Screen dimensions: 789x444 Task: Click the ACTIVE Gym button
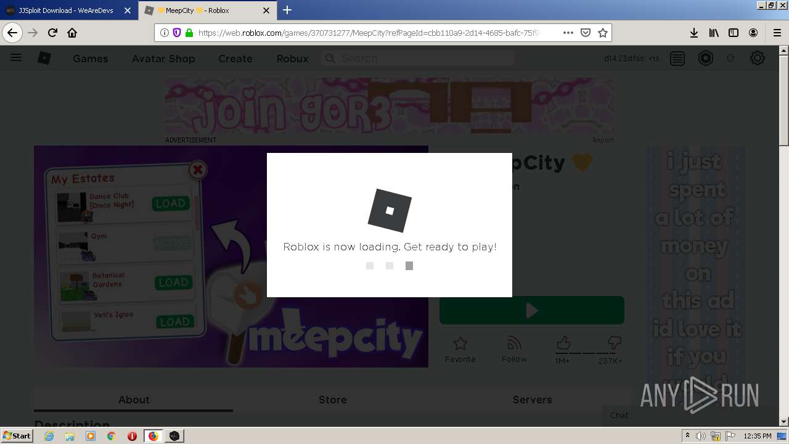(x=171, y=243)
